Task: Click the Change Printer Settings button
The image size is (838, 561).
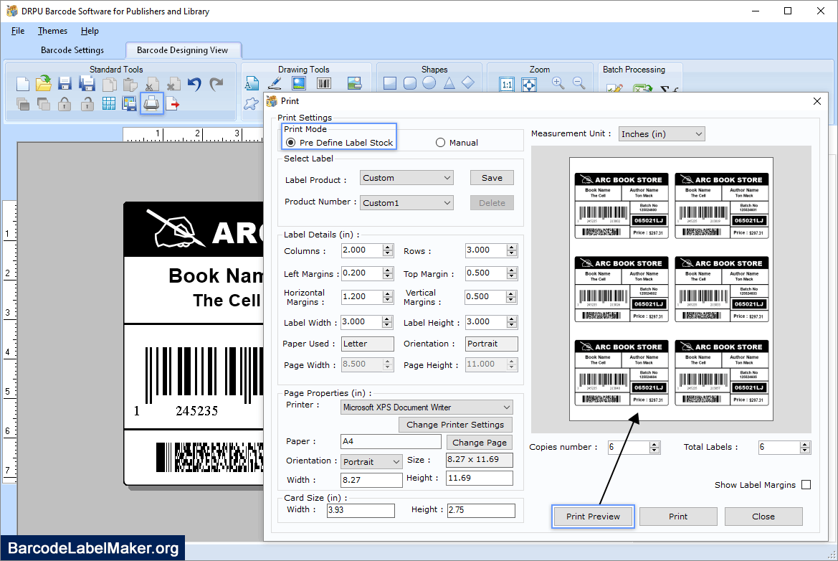Action: [455, 425]
